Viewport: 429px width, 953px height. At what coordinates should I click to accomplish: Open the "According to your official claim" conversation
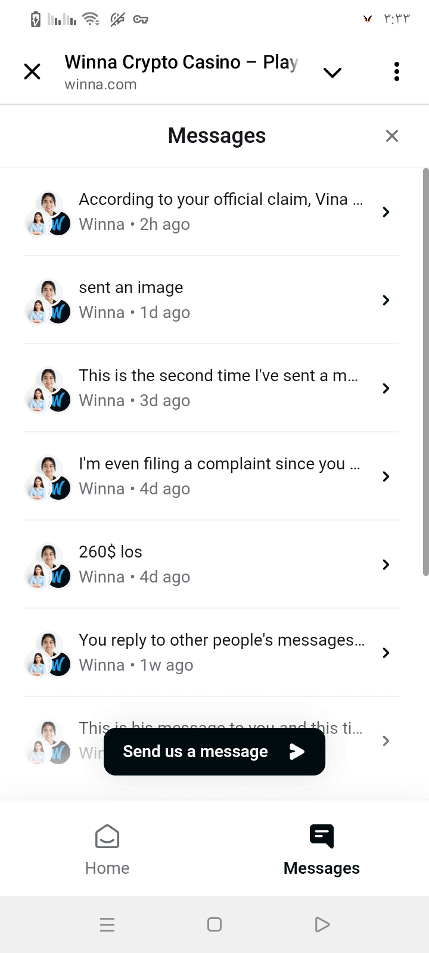[220, 211]
